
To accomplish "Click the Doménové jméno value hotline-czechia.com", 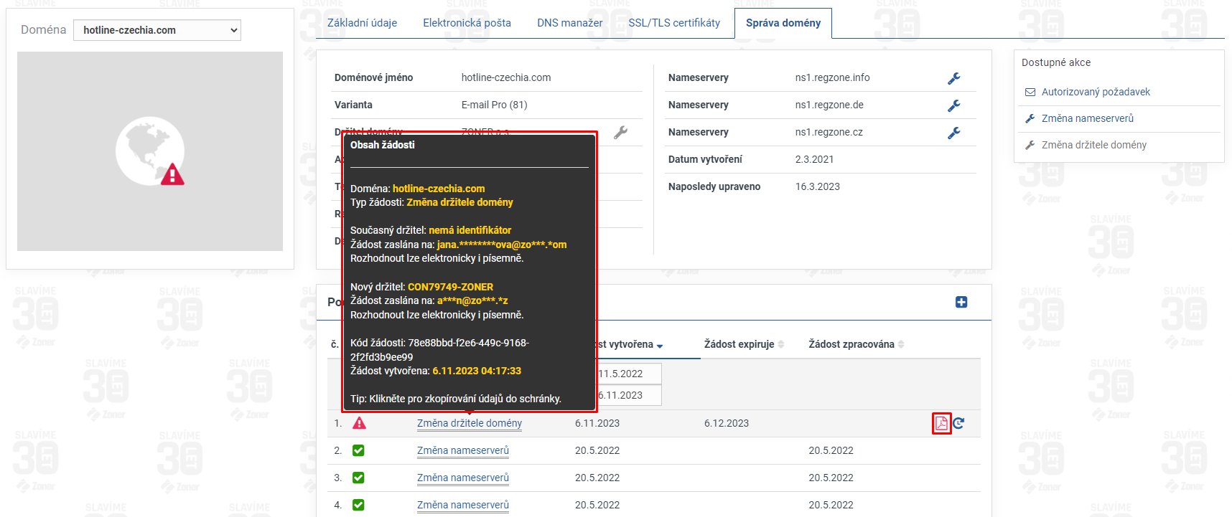I will 506,77.
